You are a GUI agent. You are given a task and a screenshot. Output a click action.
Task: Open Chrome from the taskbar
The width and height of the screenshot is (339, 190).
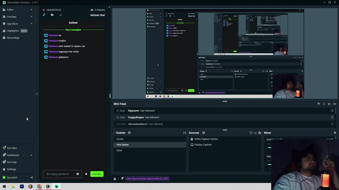[x=39, y=187]
